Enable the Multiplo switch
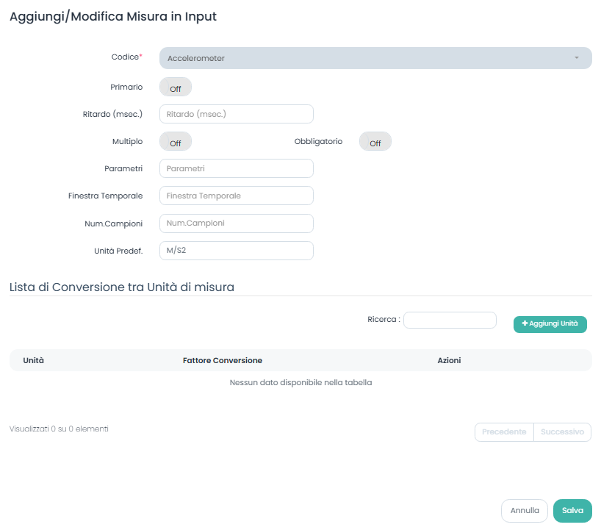601x530 pixels. pos(176,142)
